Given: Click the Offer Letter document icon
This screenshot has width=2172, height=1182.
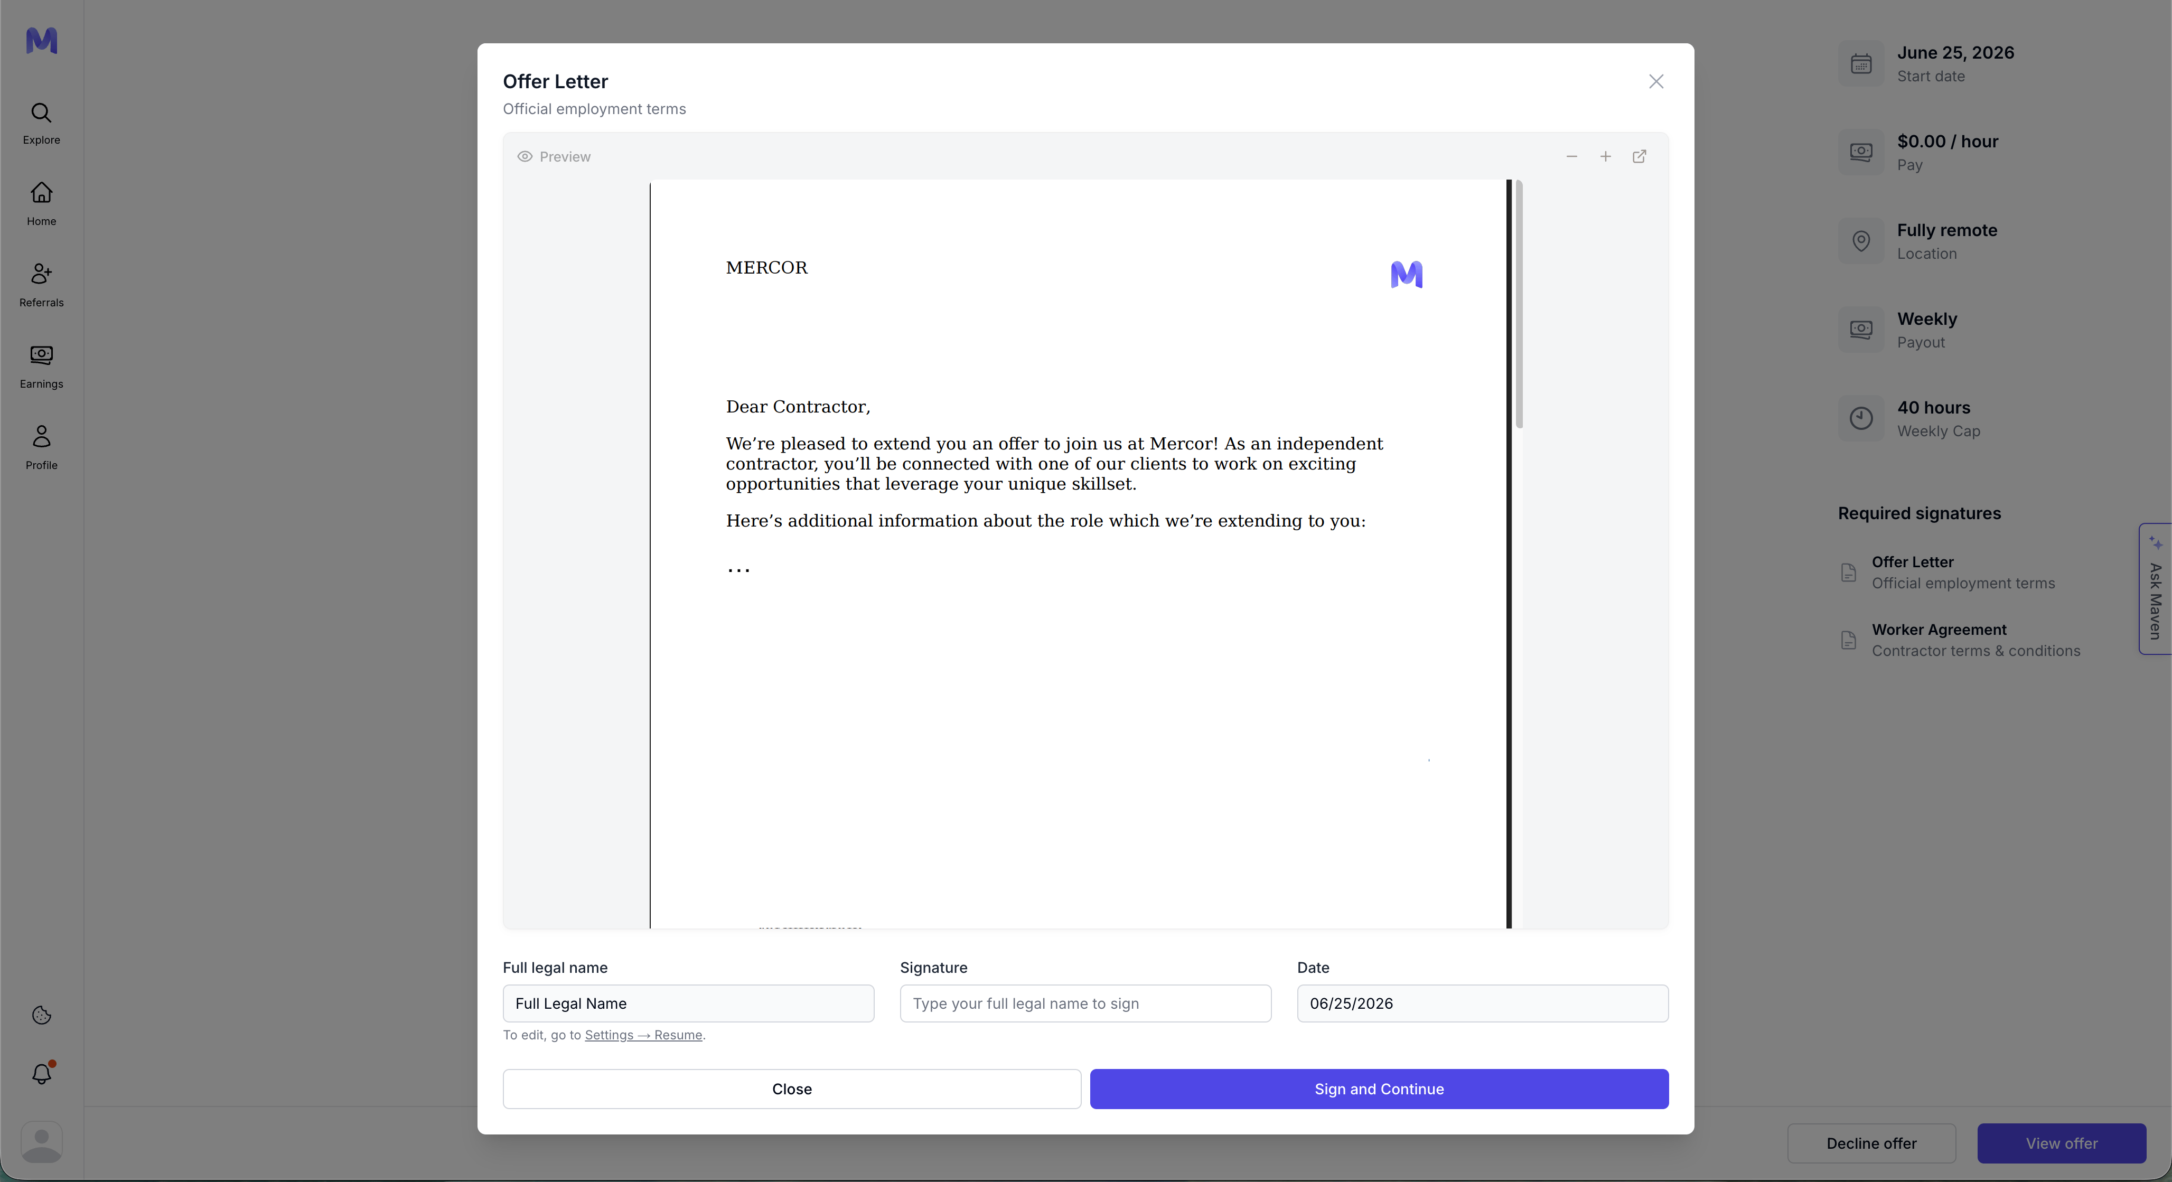Looking at the screenshot, I should (x=1848, y=573).
